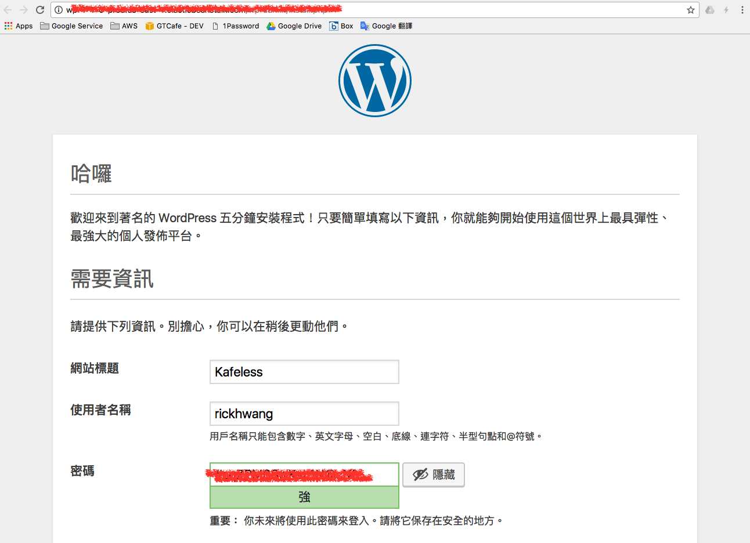The width and height of the screenshot is (750, 543).
Task: Click the browser forward arrow
Action: point(24,10)
